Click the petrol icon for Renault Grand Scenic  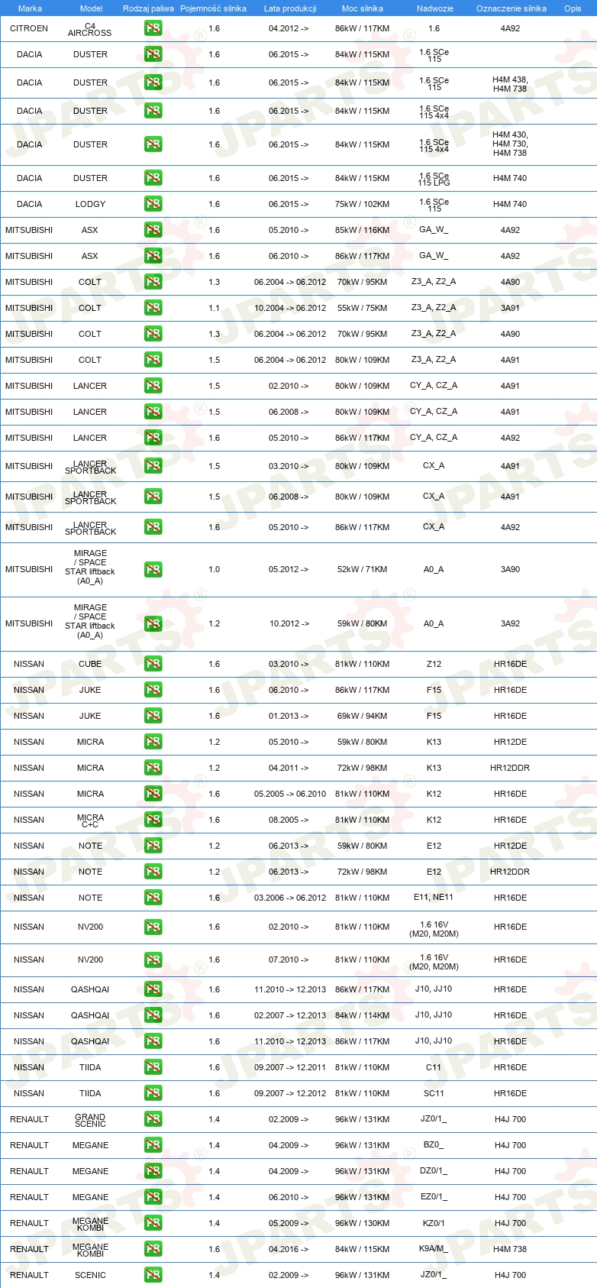pyautogui.click(x=153, y=1119)
